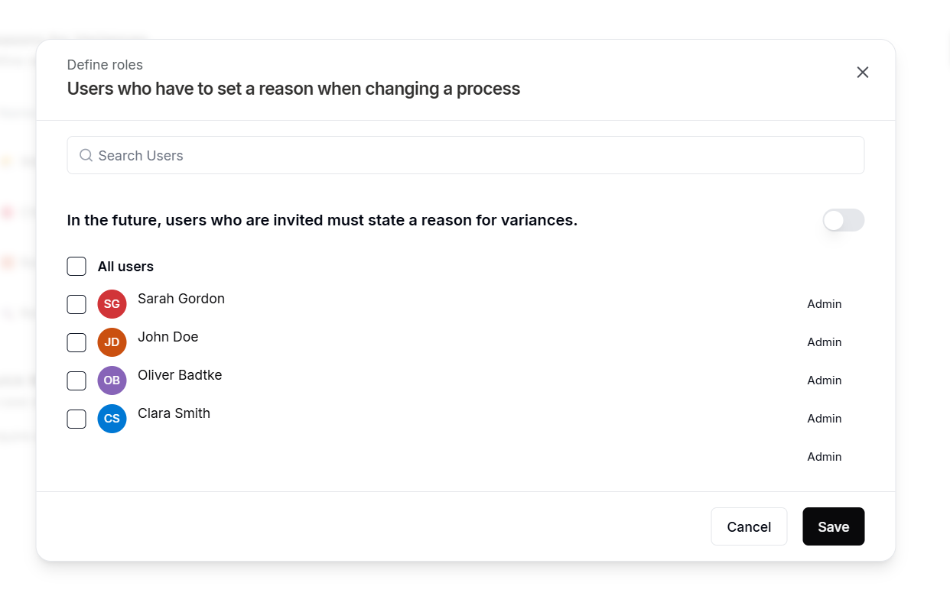Screen dimensions: 950x612
Task: Select Sarah Gordon's checkbox
Action: coord(76,304)
